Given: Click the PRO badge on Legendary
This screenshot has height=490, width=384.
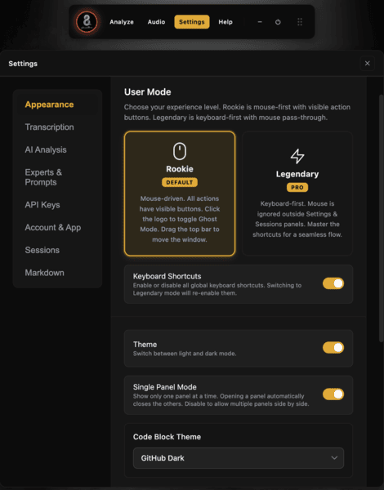Looking at the screenshot, I should 297,187.
